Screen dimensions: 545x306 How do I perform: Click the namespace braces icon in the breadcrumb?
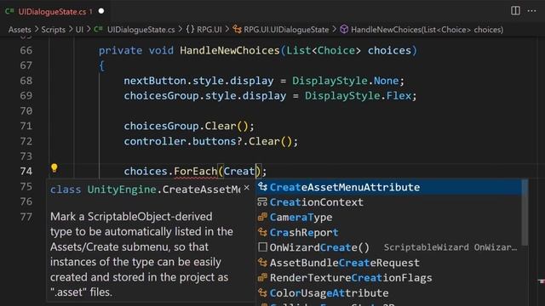[190, 30]
